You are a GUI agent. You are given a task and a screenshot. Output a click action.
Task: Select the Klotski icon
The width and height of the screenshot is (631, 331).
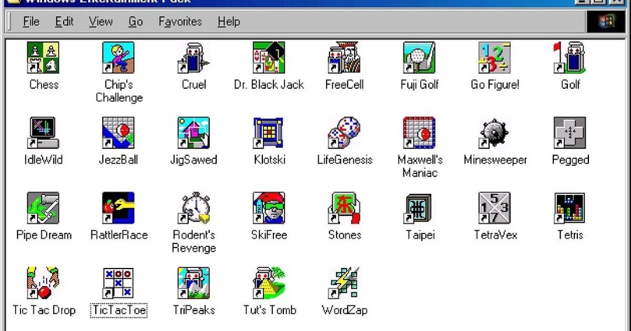269,133
